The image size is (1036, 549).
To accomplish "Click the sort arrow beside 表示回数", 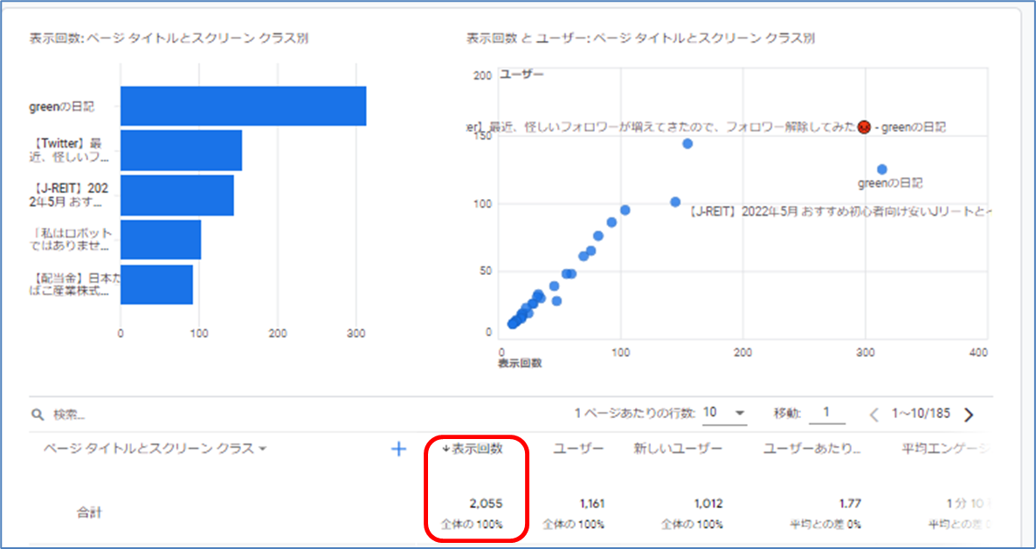I will (x=446, y=449).
